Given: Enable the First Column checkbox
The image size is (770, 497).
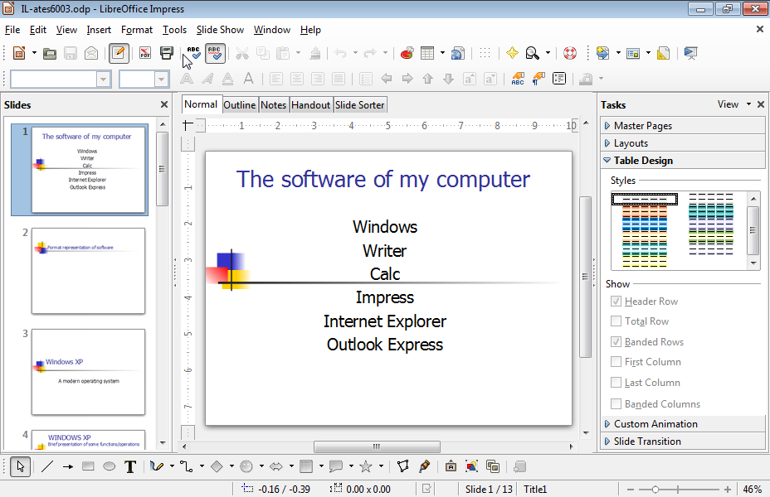Looking at the screenshot, I should [616, 362].
